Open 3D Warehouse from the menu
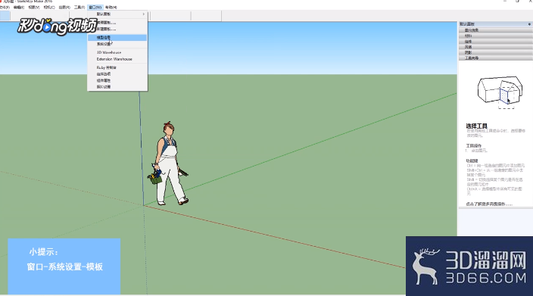The height and width of the screenshot is (296, 533). tap(117, 52)
